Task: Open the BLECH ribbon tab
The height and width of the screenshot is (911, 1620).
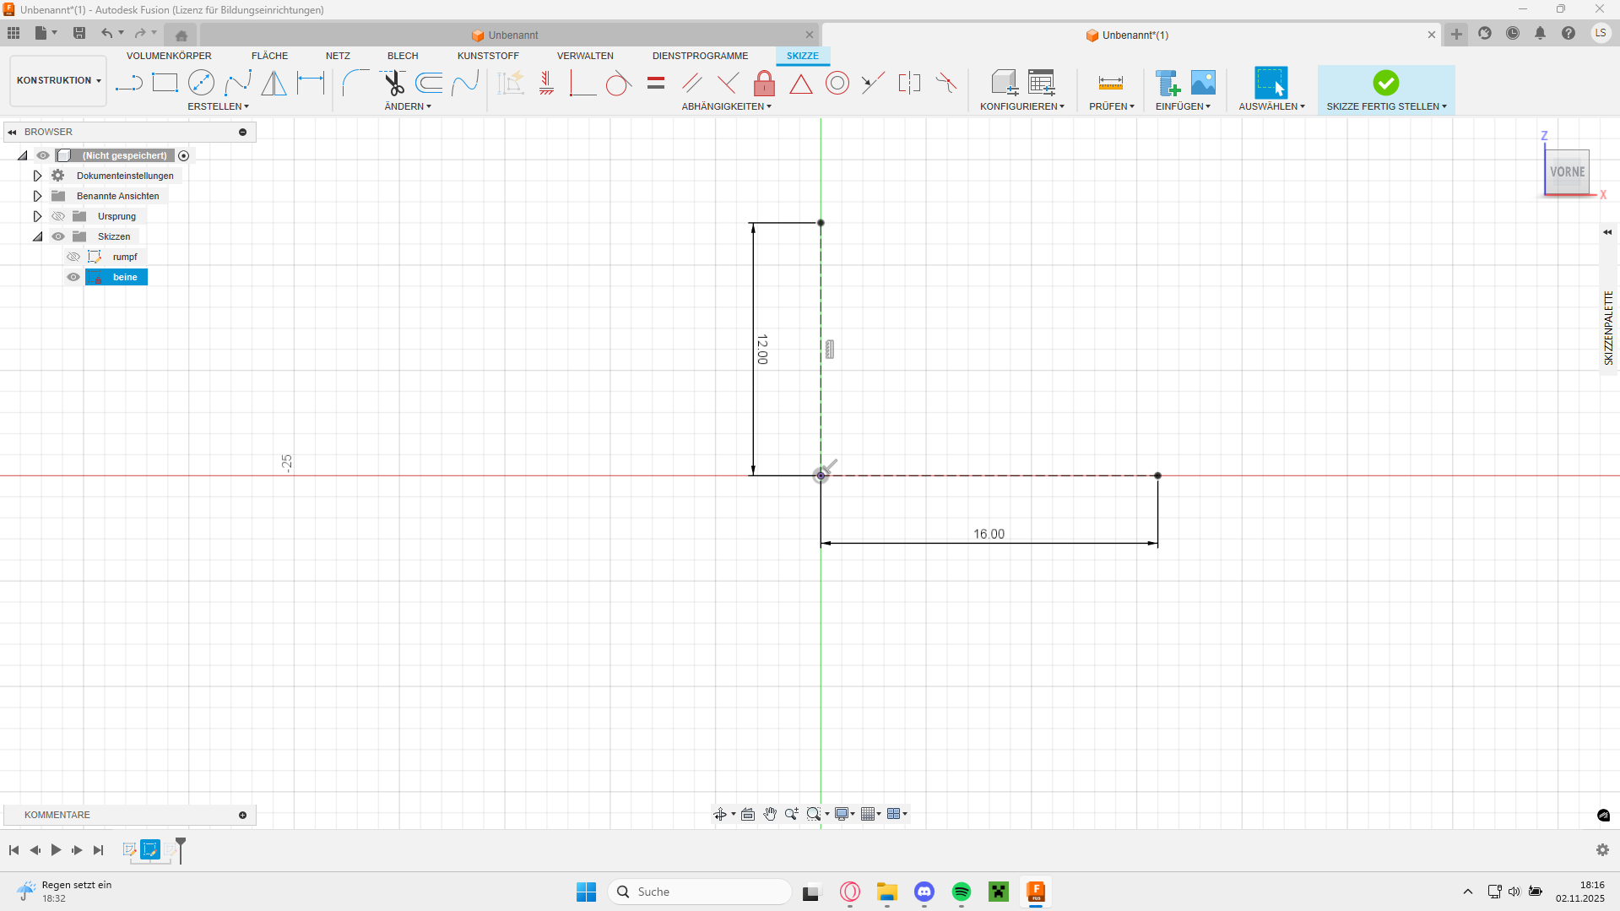Action: click(403, 56)
